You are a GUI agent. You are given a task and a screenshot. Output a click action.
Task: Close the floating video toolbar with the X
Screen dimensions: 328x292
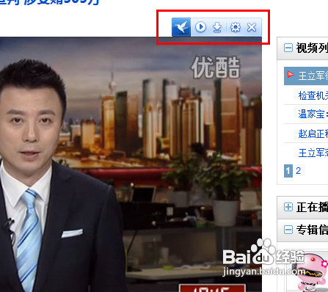(252, 27)
